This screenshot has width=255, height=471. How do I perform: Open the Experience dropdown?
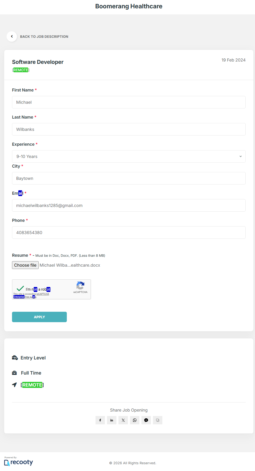point(129,156)
